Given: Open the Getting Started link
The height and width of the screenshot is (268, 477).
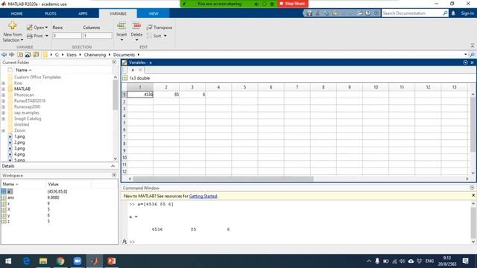Looking at the screenshot, I should pos(203,197).
